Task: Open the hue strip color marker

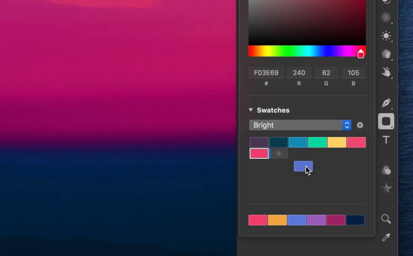Action: click(361, 53)
